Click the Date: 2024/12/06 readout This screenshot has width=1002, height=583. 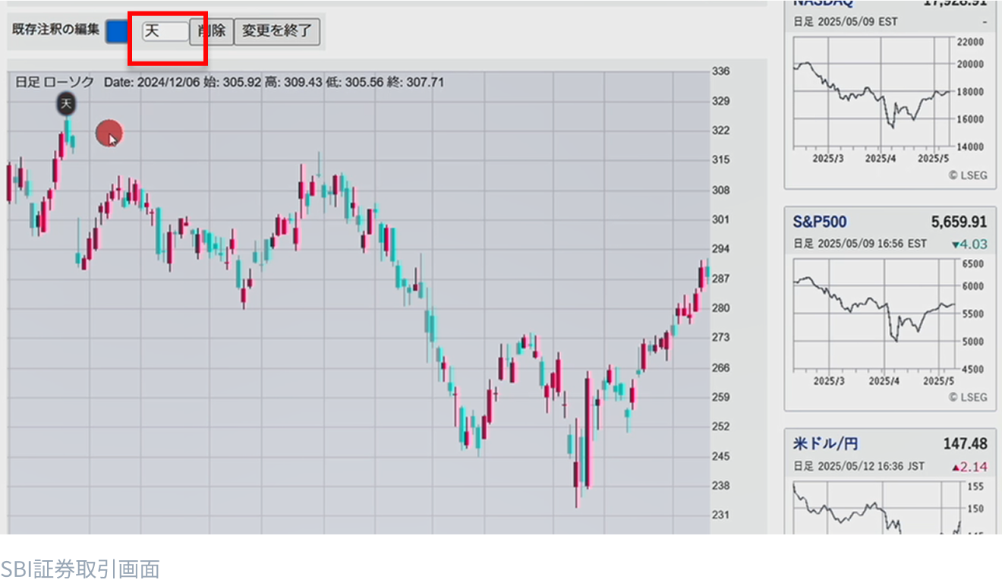(x=152, y=82)
